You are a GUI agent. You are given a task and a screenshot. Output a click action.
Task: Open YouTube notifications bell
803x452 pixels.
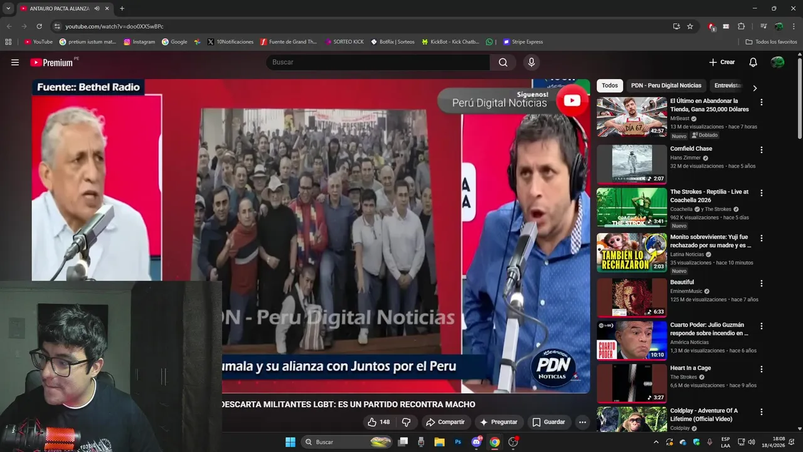click(x=753, y=62)
